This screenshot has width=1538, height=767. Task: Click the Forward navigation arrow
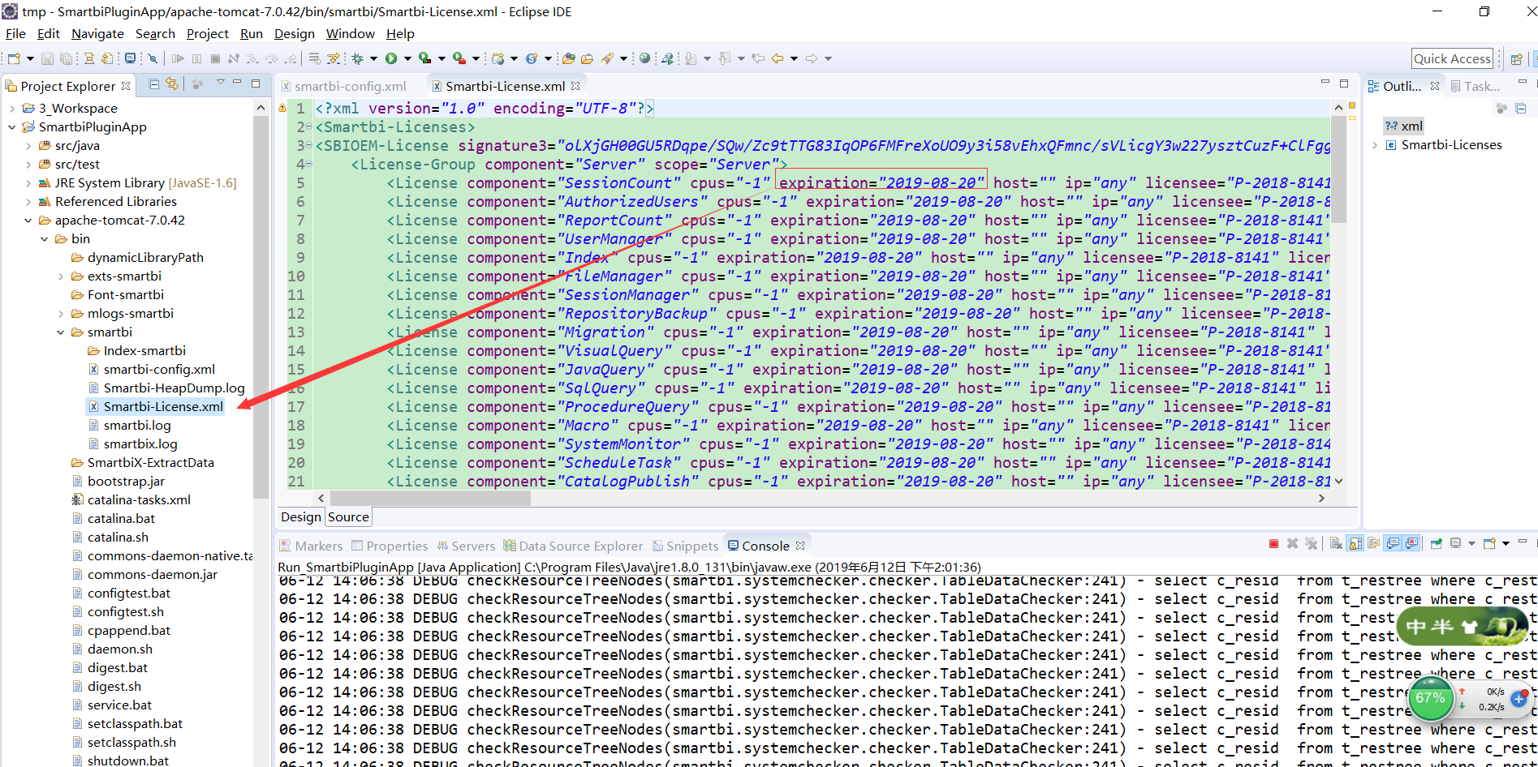click(812, 58)
